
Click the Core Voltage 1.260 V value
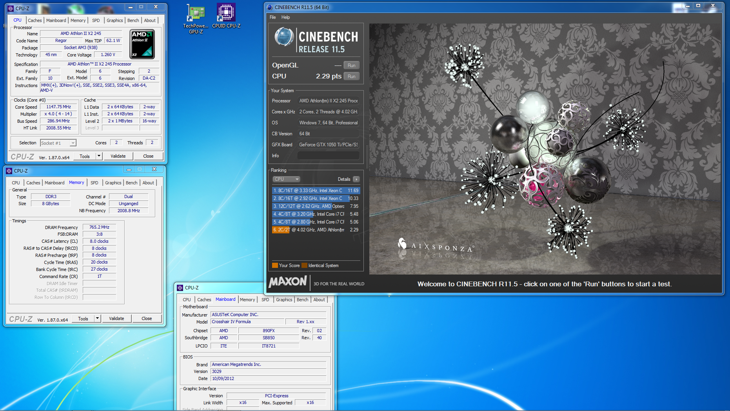[x=108, y=55]
